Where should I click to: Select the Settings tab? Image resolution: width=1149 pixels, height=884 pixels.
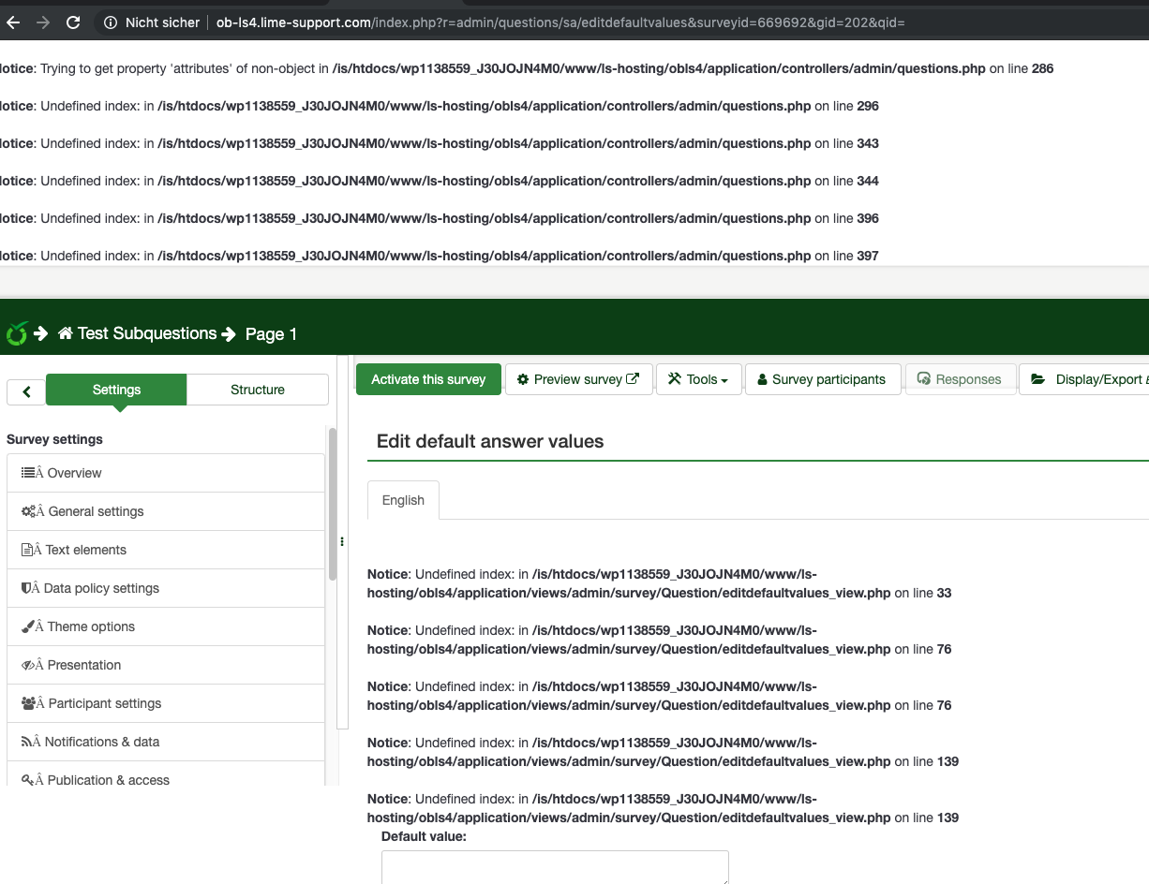116,390
